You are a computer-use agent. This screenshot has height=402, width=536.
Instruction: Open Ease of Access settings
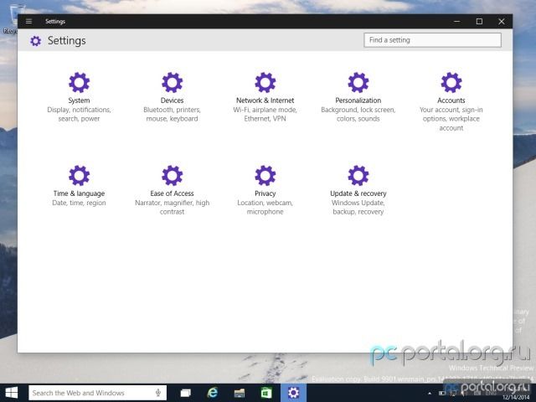tap(172, 176)
